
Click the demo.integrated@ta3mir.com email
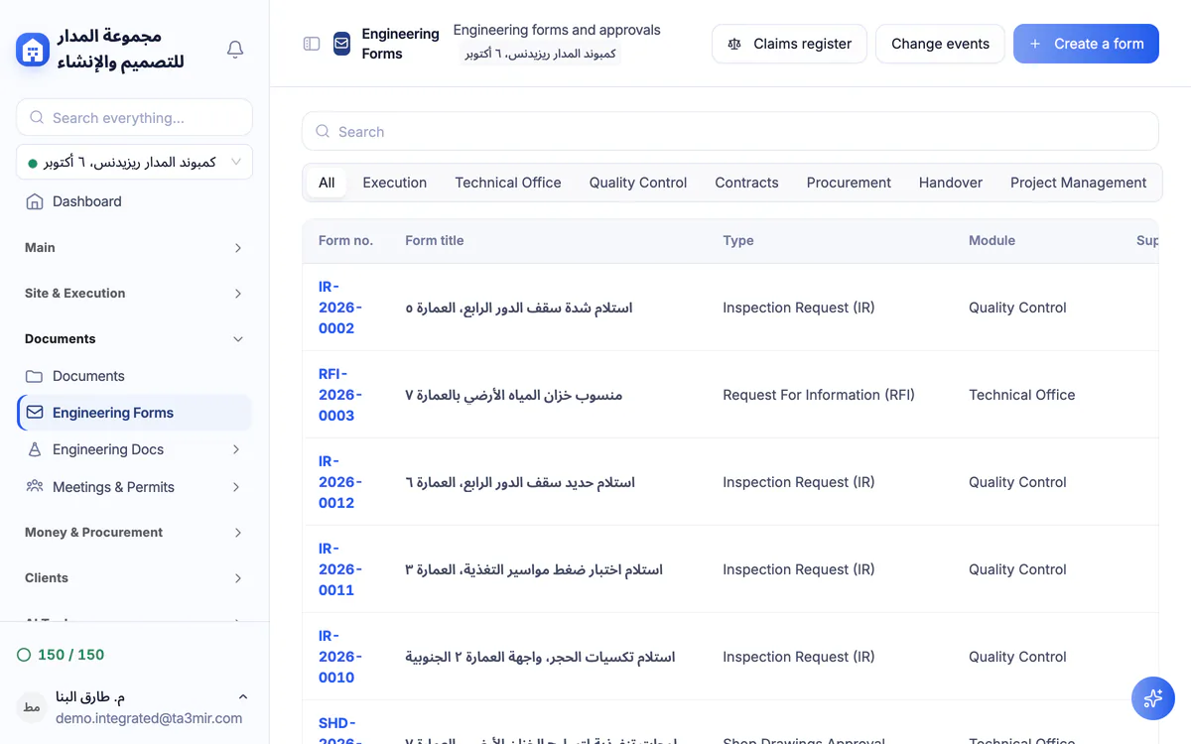(149, 718)
